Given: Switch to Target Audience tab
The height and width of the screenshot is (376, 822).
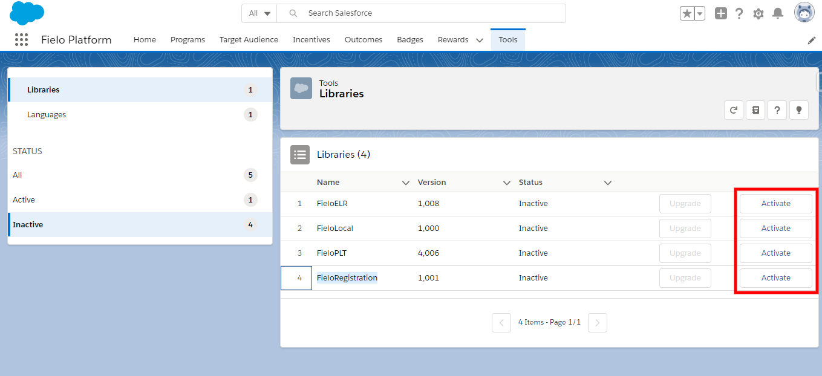Looking at the screenshot, I should pos(249,40).
